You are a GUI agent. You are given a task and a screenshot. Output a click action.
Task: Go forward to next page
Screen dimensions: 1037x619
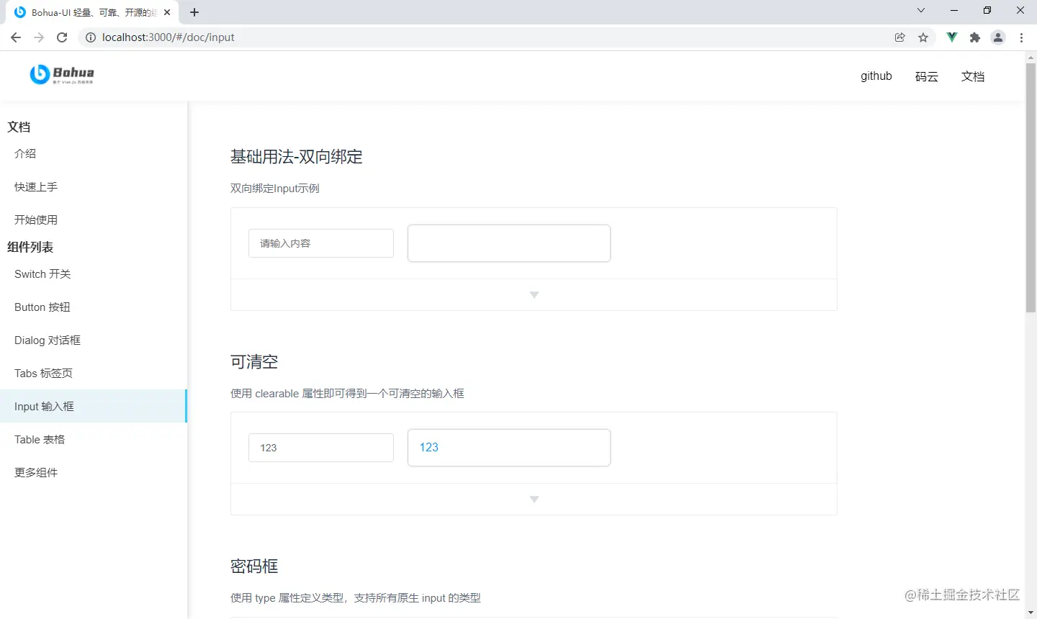pyautogui.click(x=39, y=37)
